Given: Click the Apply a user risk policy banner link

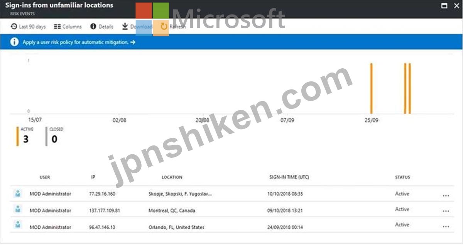Looking at the screenshot, I should click(79, 42).
